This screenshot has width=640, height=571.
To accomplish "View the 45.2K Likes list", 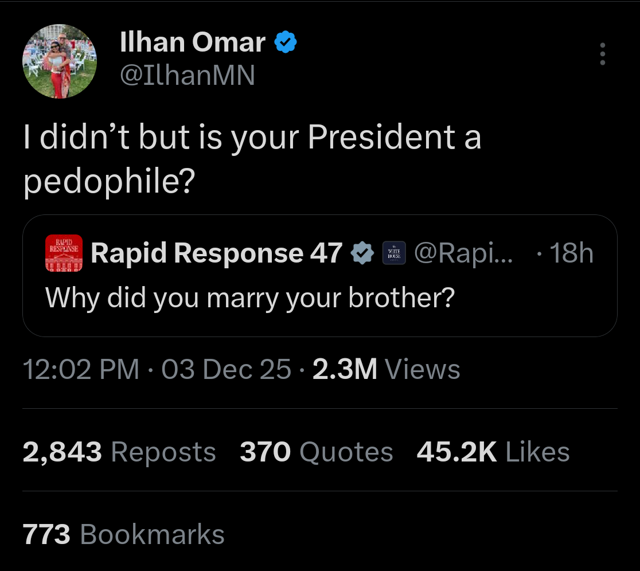I will 493,452.
